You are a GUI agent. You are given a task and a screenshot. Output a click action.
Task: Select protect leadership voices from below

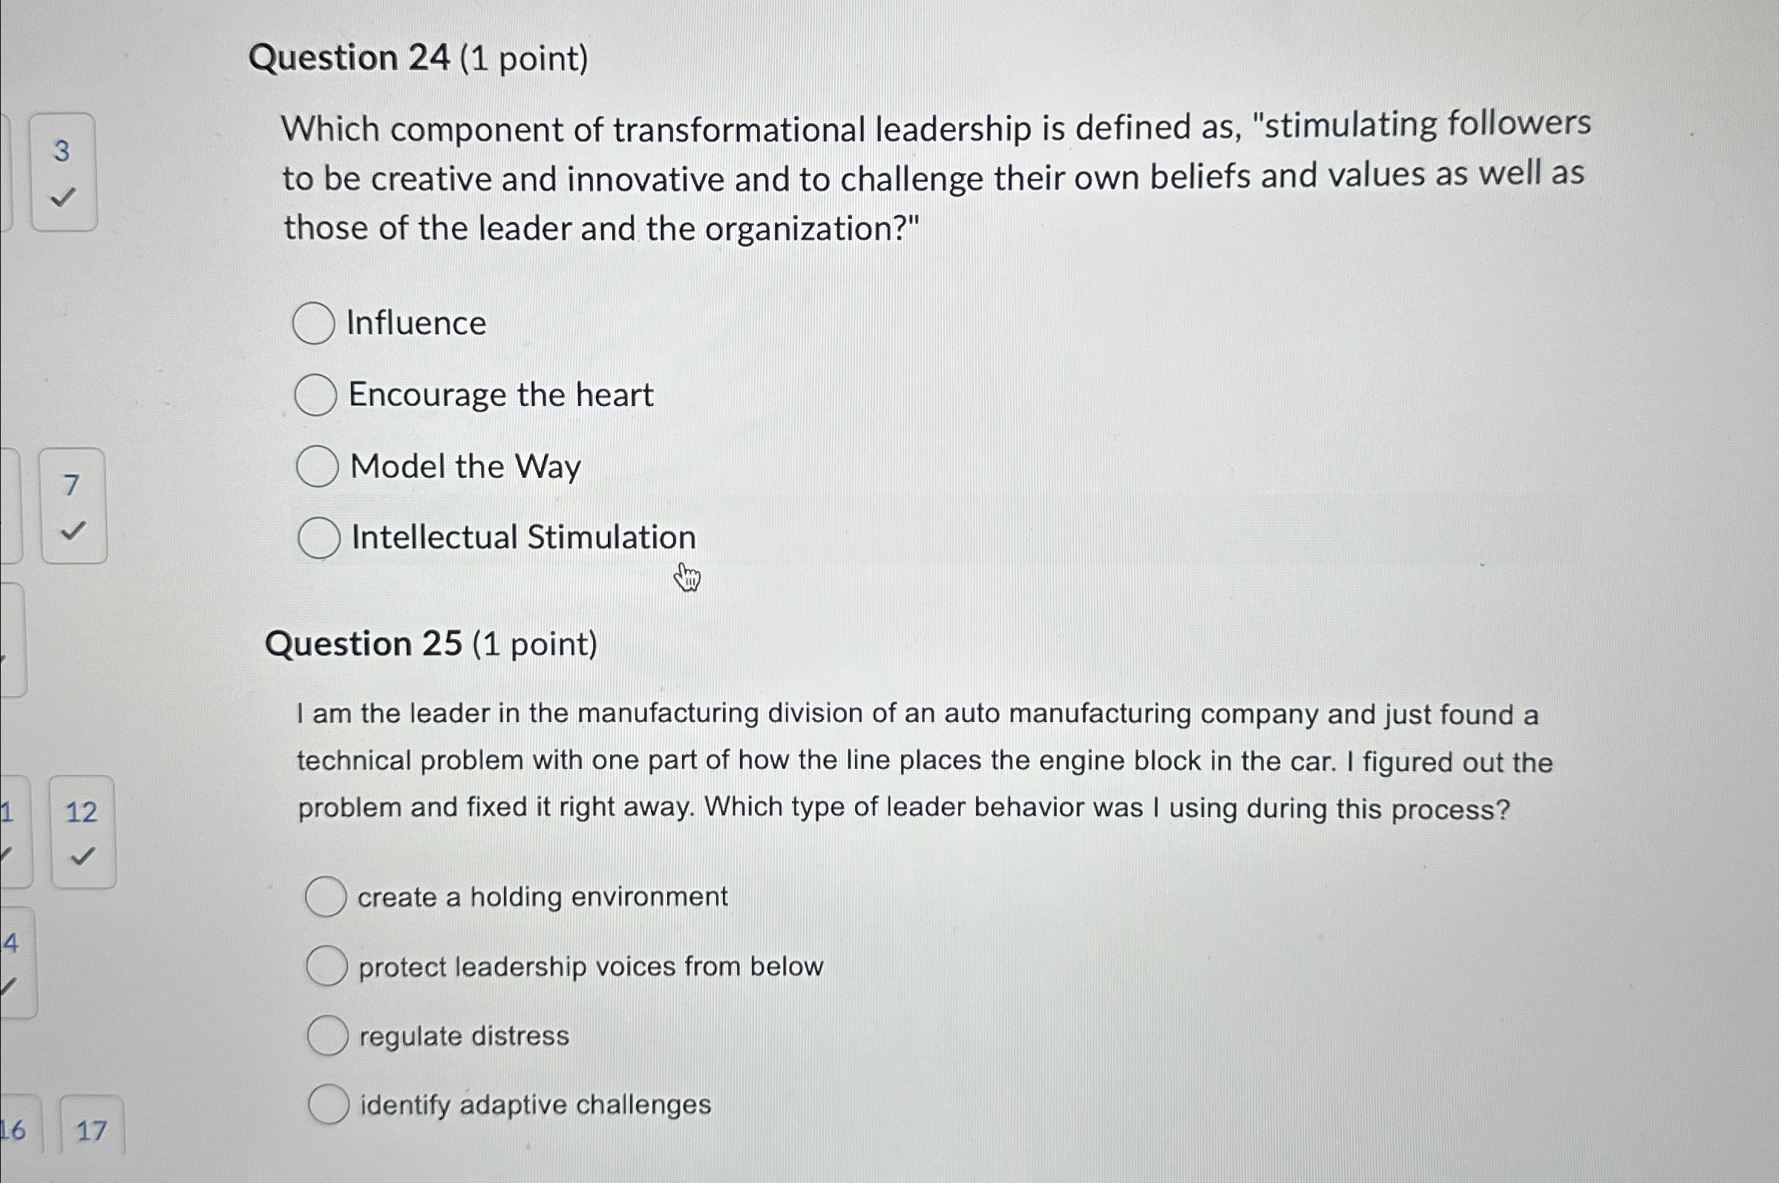click(328, 966)
